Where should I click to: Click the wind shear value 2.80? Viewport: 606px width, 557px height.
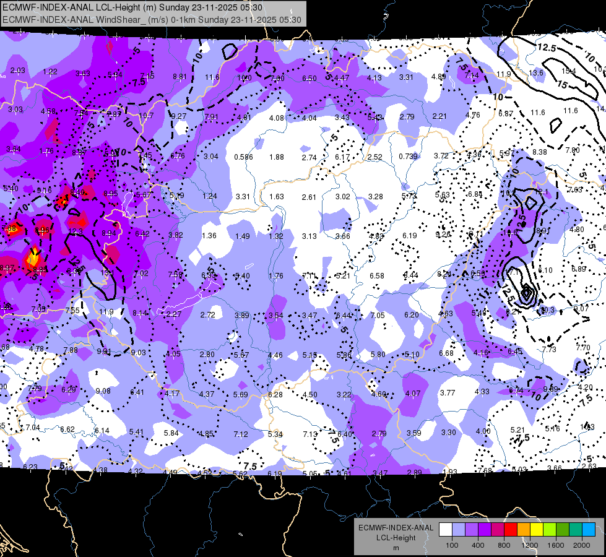207,354
